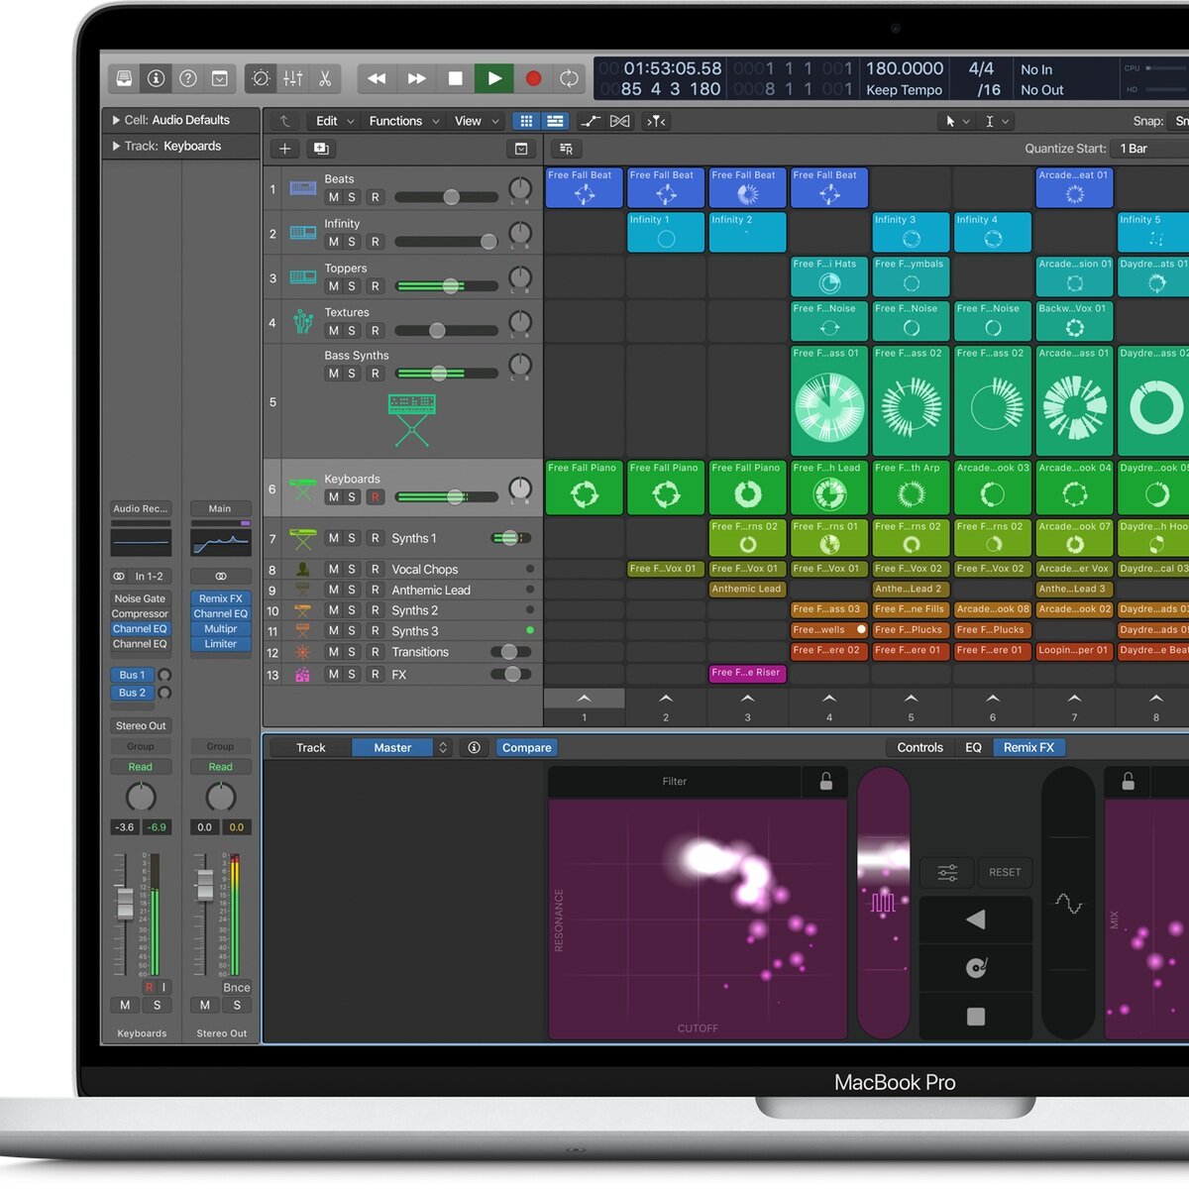Solo the Anthemic Lead track
This screenshot has width=1189, height=1189.
tap(352, 591)
